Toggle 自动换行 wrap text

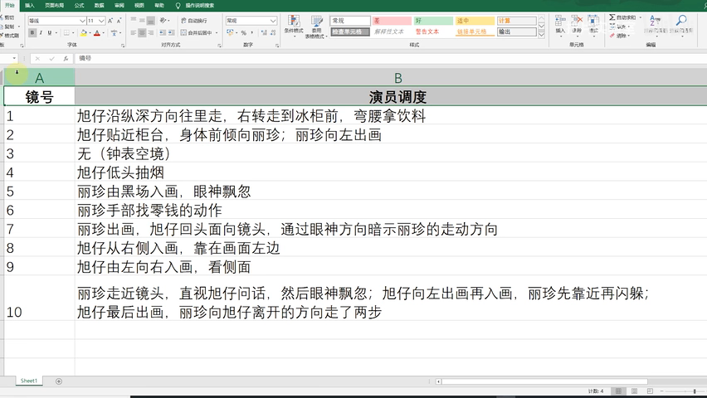pyautogui.click(x=194, y=21)
